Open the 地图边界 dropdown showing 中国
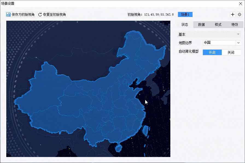The image size is (245, 163). 222,43
